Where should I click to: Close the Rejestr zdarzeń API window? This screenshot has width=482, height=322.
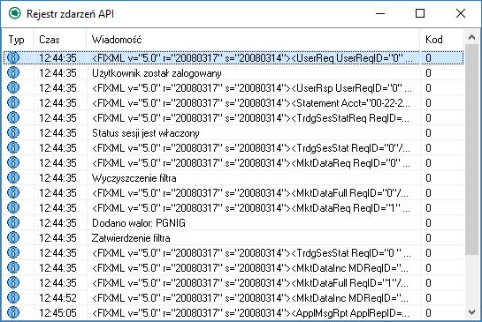coord(461,13)
